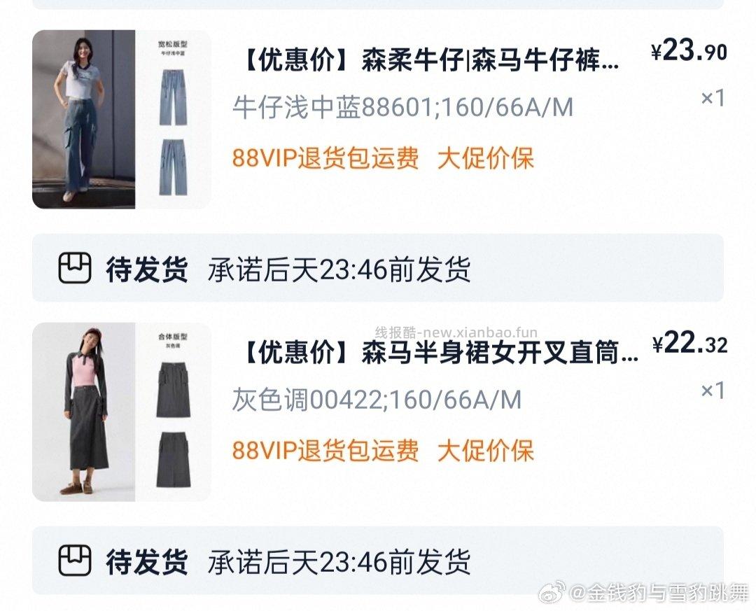This screenshot has width=756, height=611.
Task: Open the 待发货 shipping status bar under the jeans
Action: tap(378, 268)
